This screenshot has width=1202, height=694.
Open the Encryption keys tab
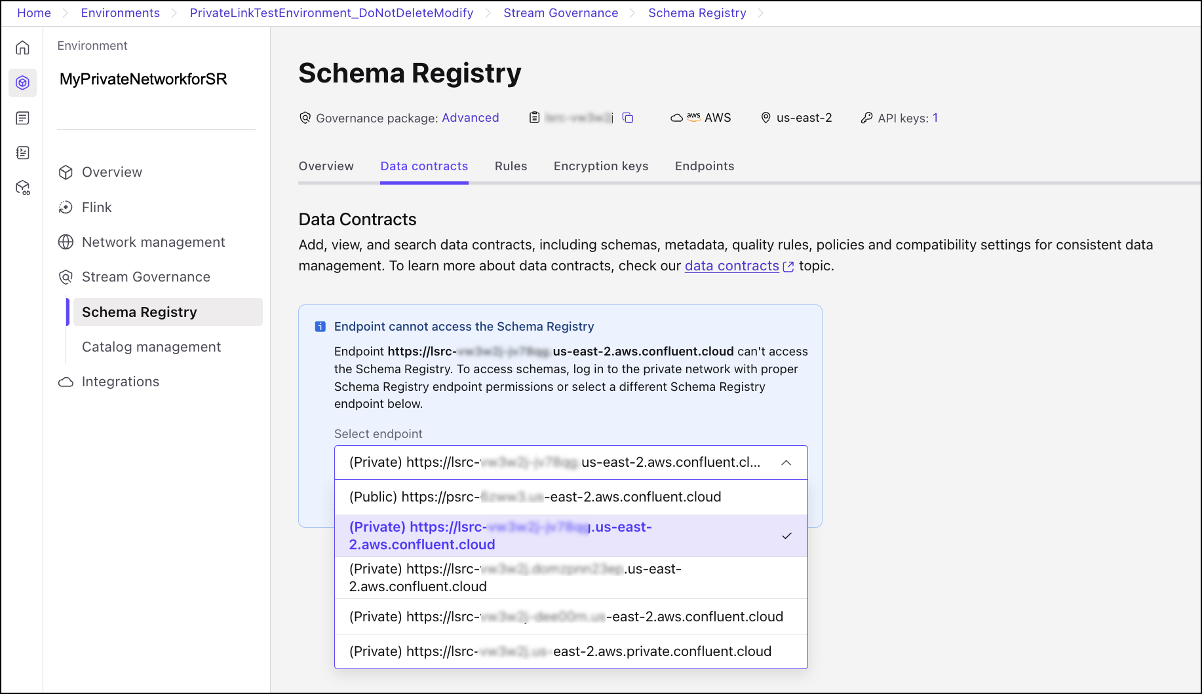tap(600, 166)
